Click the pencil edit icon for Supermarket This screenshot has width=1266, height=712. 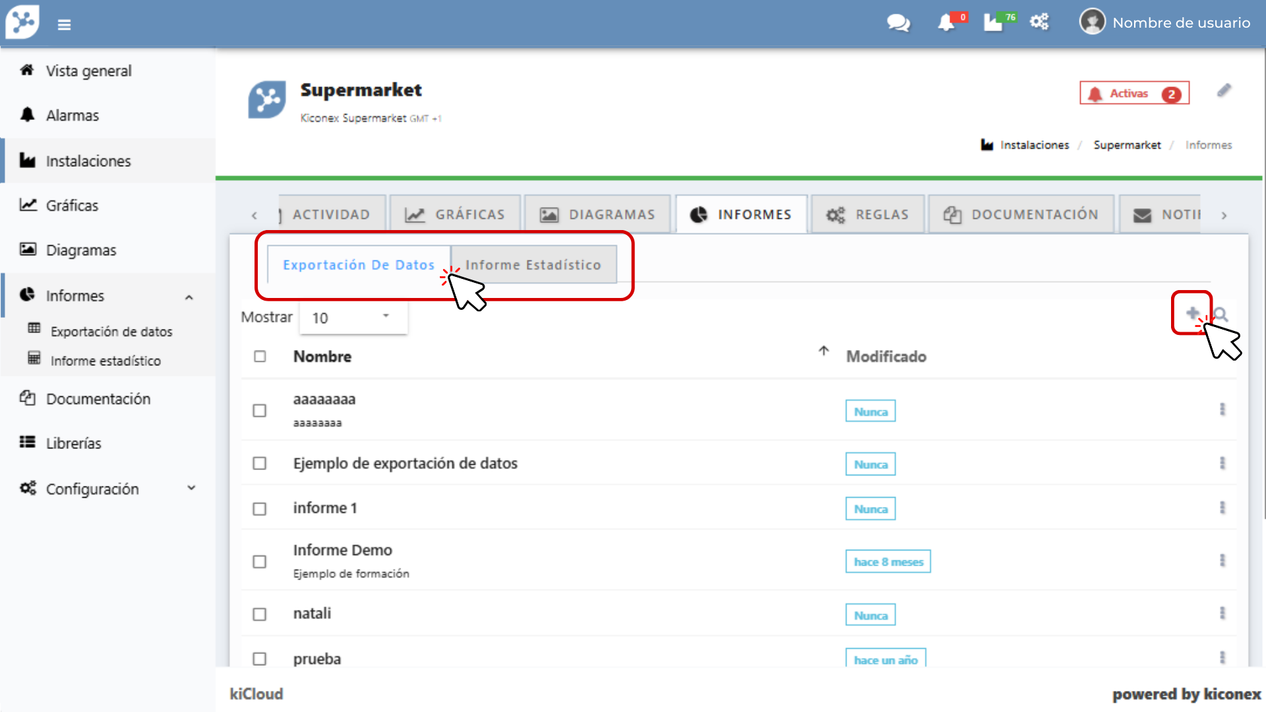coord(1224,91)
